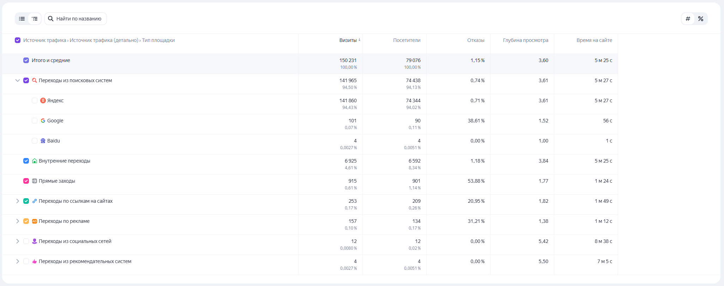The image size is (724, 286).
Task: Open Переходы из рекомендательных систем link
Action: (x=85, y=261)
